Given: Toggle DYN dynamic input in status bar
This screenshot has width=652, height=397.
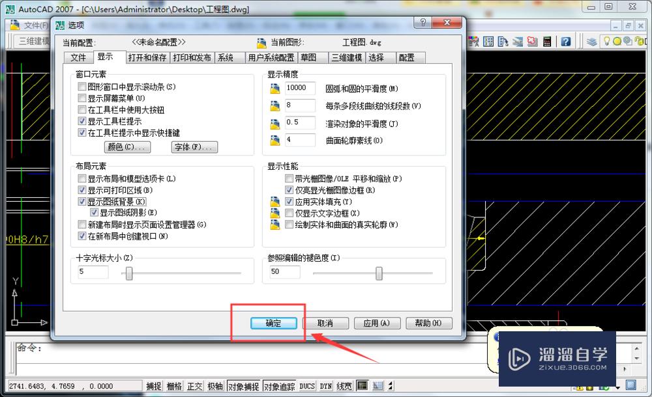Looking at the screenshot, I should (326, 386).
